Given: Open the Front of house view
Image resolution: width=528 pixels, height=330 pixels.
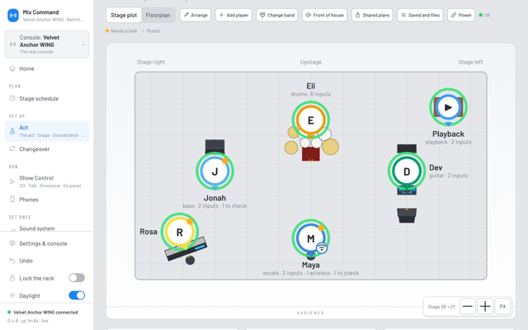Looking at the screenshot, I should [x=324, y=15].
